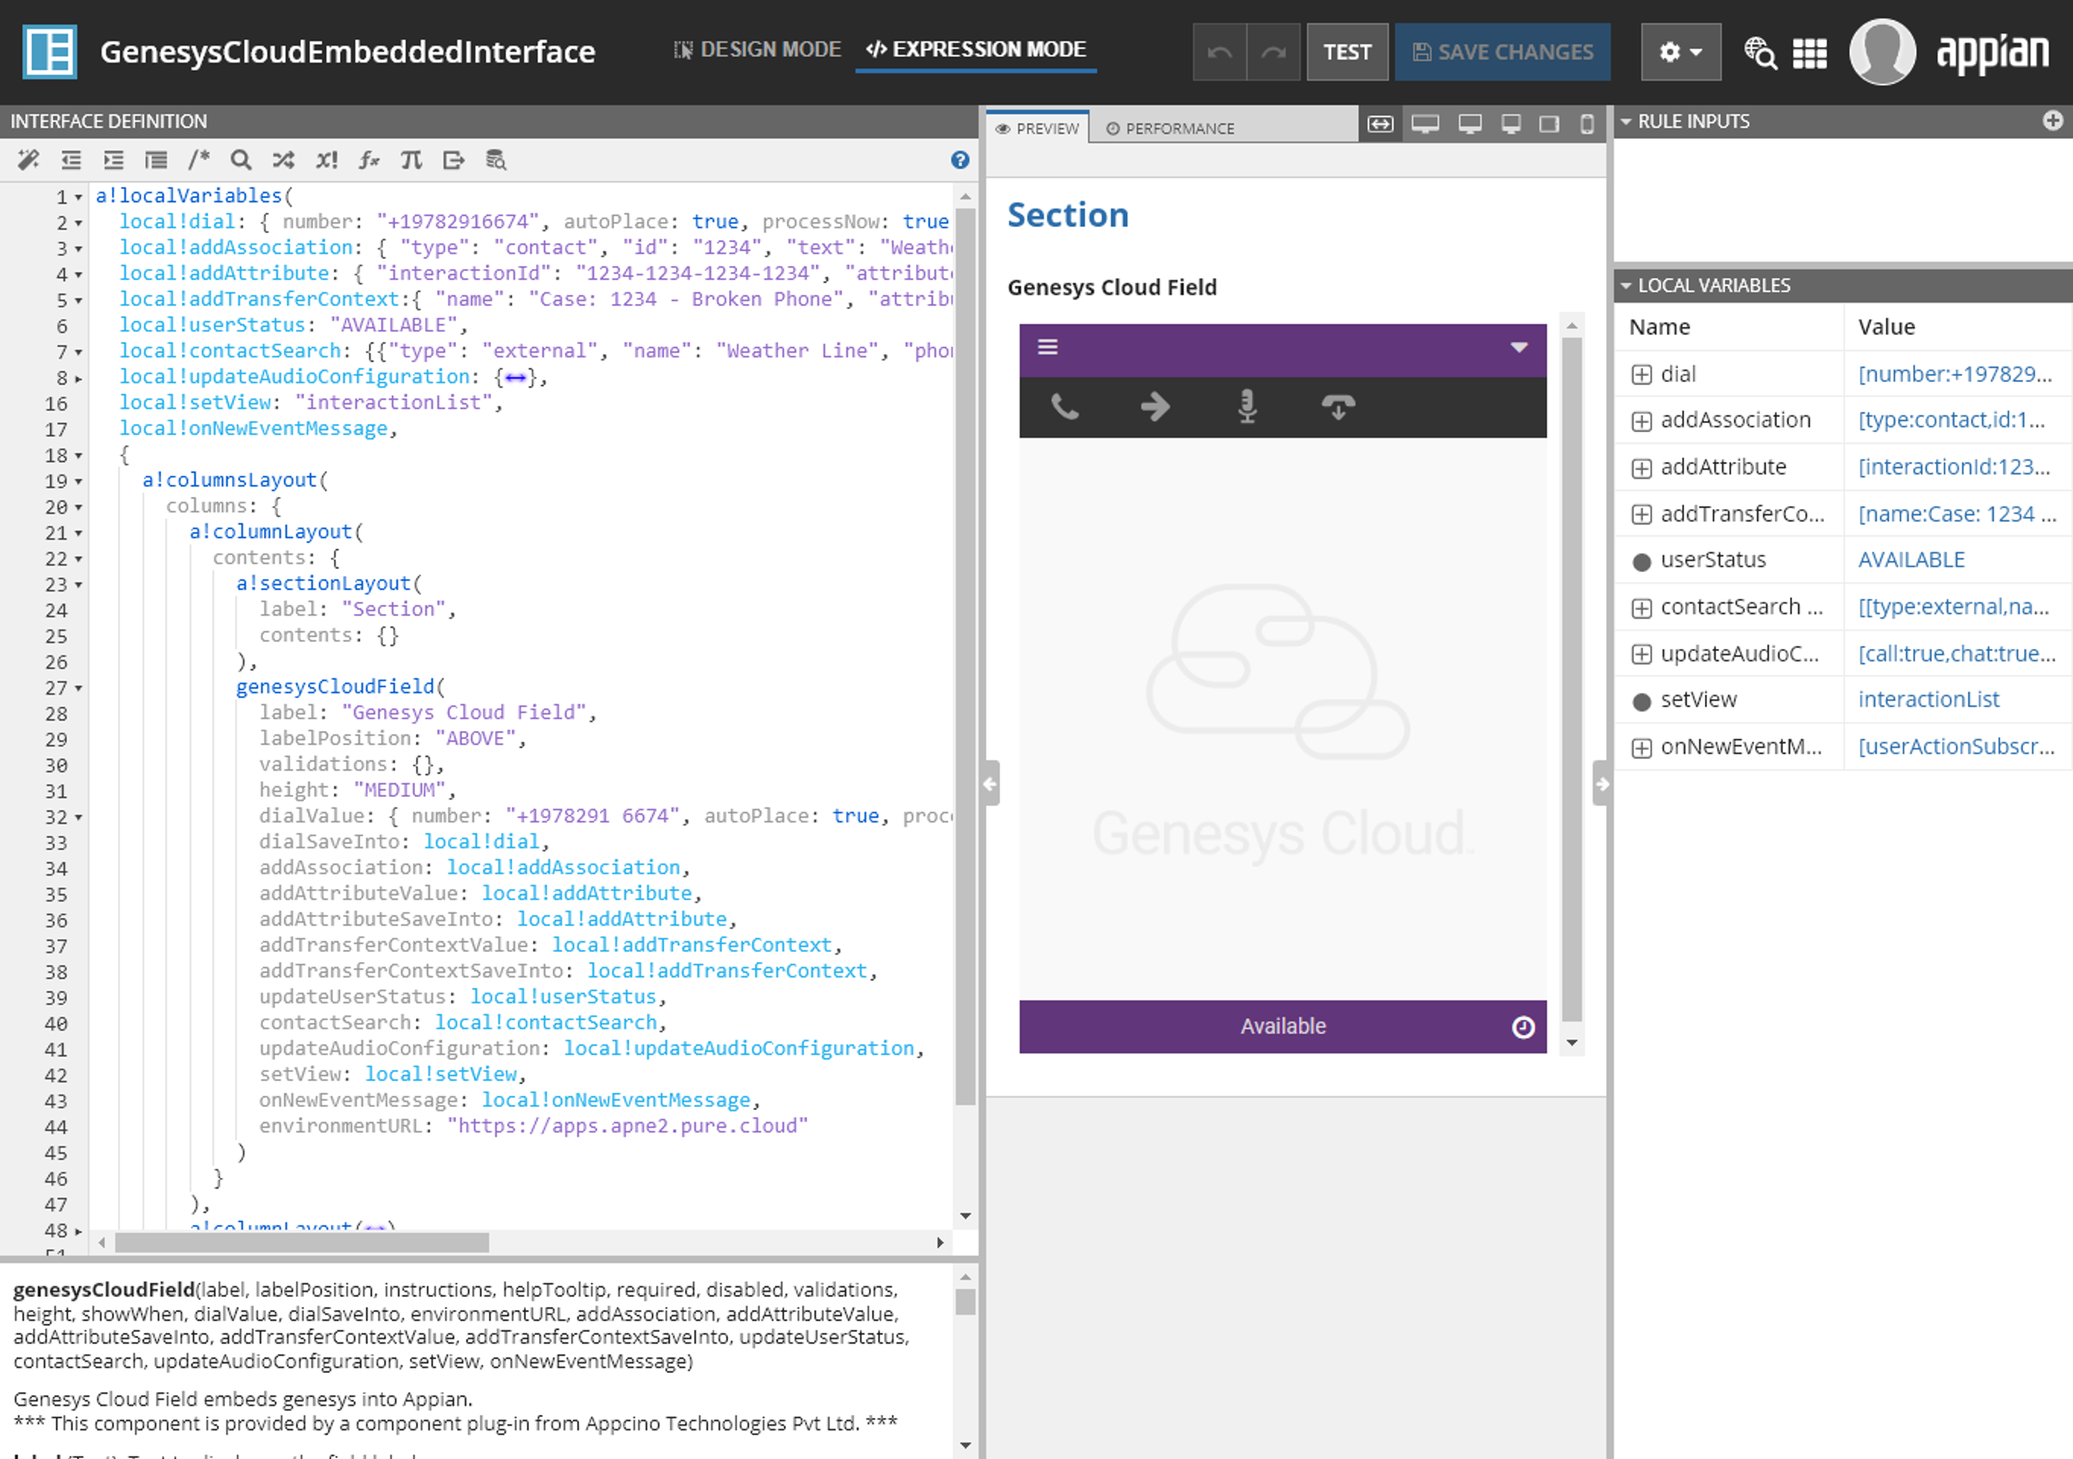Switch to DESIGN MODE

click(757, 50)
